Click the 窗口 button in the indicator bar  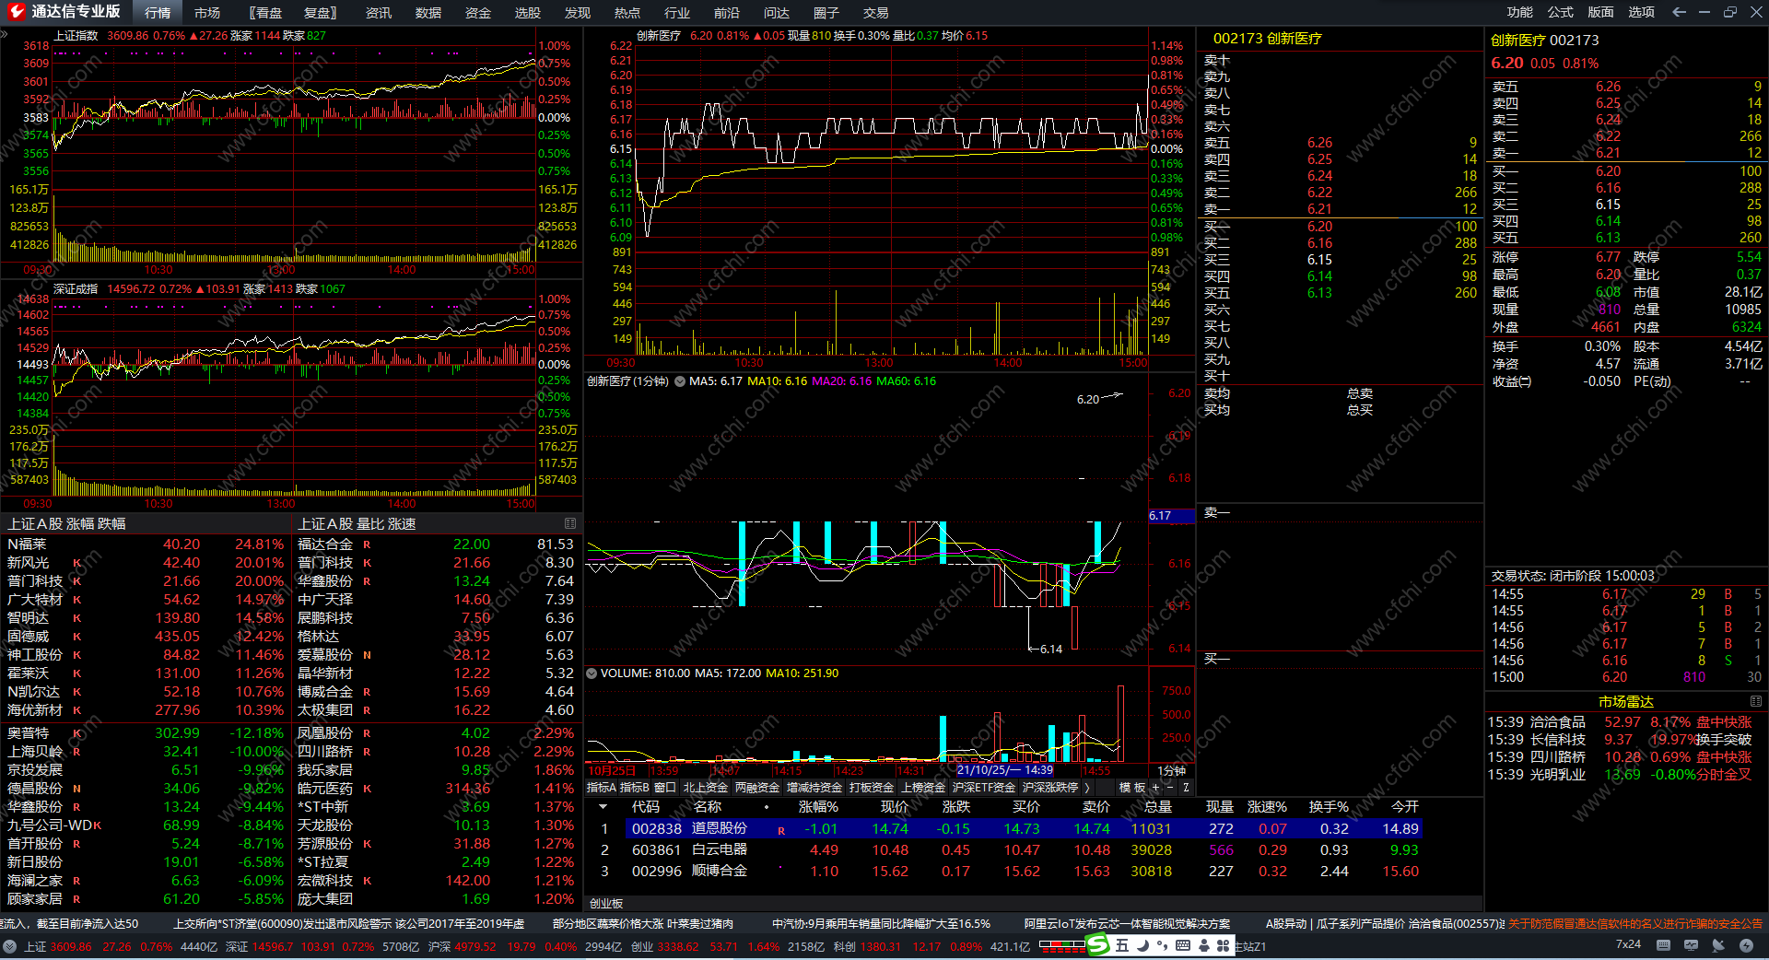[x=665, y=788]
